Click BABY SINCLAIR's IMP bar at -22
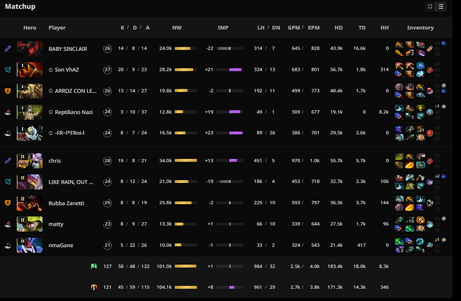The width and height of the screenshot is (461, 301). click(x=230, y=49)
